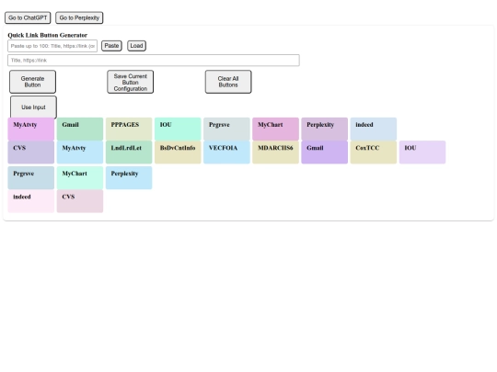This screenshot has width=497, height=372.
Task: Open the VECFOIA link tile
Action: click(226, 152)
